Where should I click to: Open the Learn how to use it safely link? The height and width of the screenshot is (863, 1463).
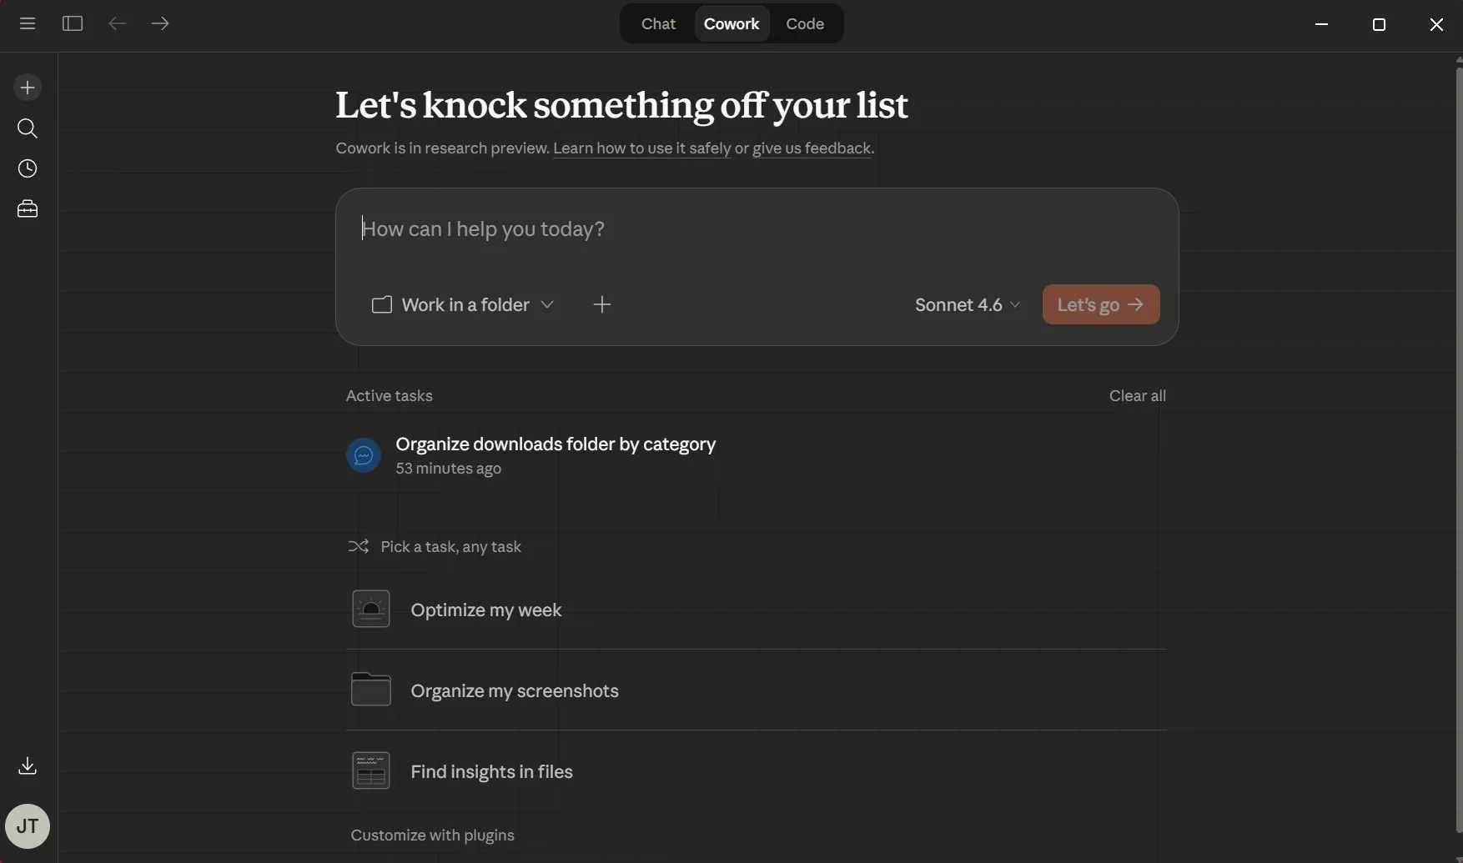point(641,148)
